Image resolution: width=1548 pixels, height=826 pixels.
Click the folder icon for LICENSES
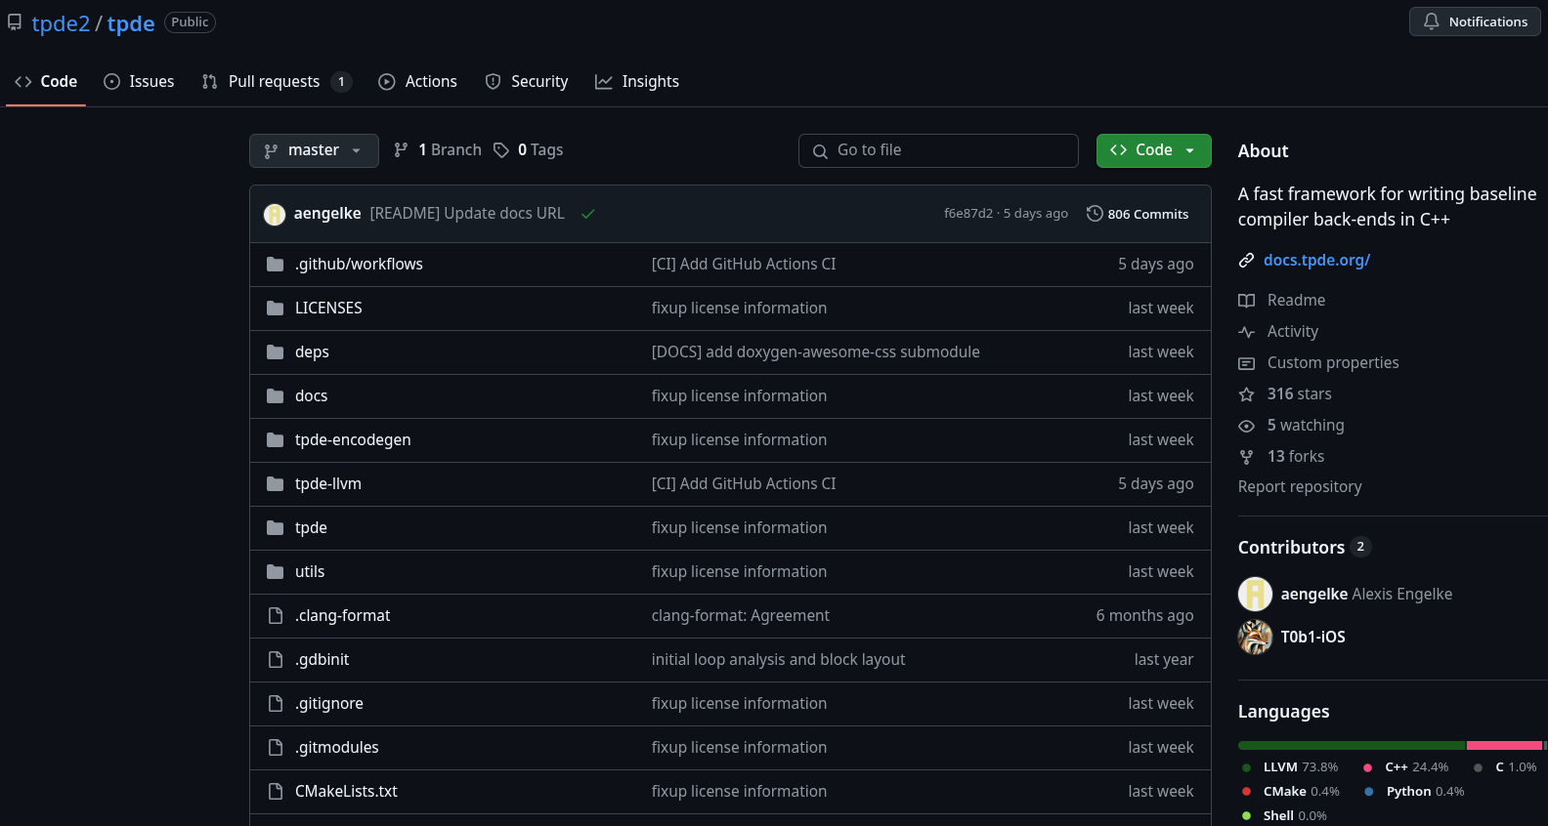point(276,309)
